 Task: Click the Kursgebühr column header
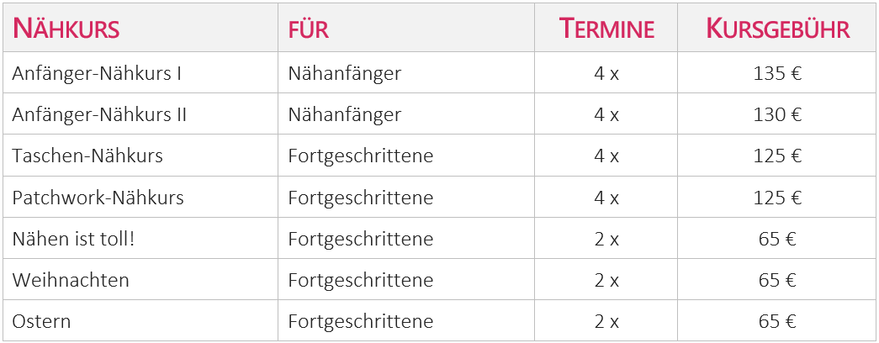pos(777,29)
